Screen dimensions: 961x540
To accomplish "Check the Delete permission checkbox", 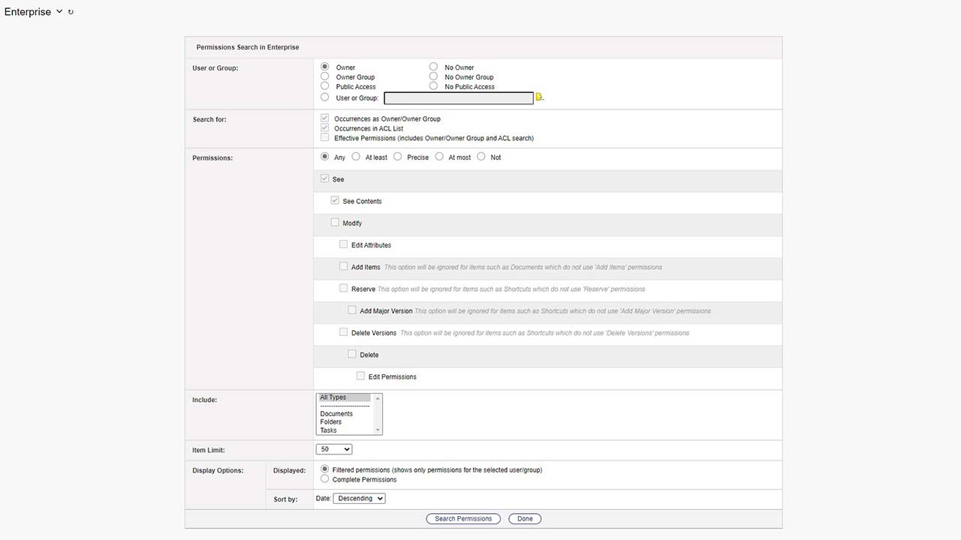I will [x=352, y=354].
